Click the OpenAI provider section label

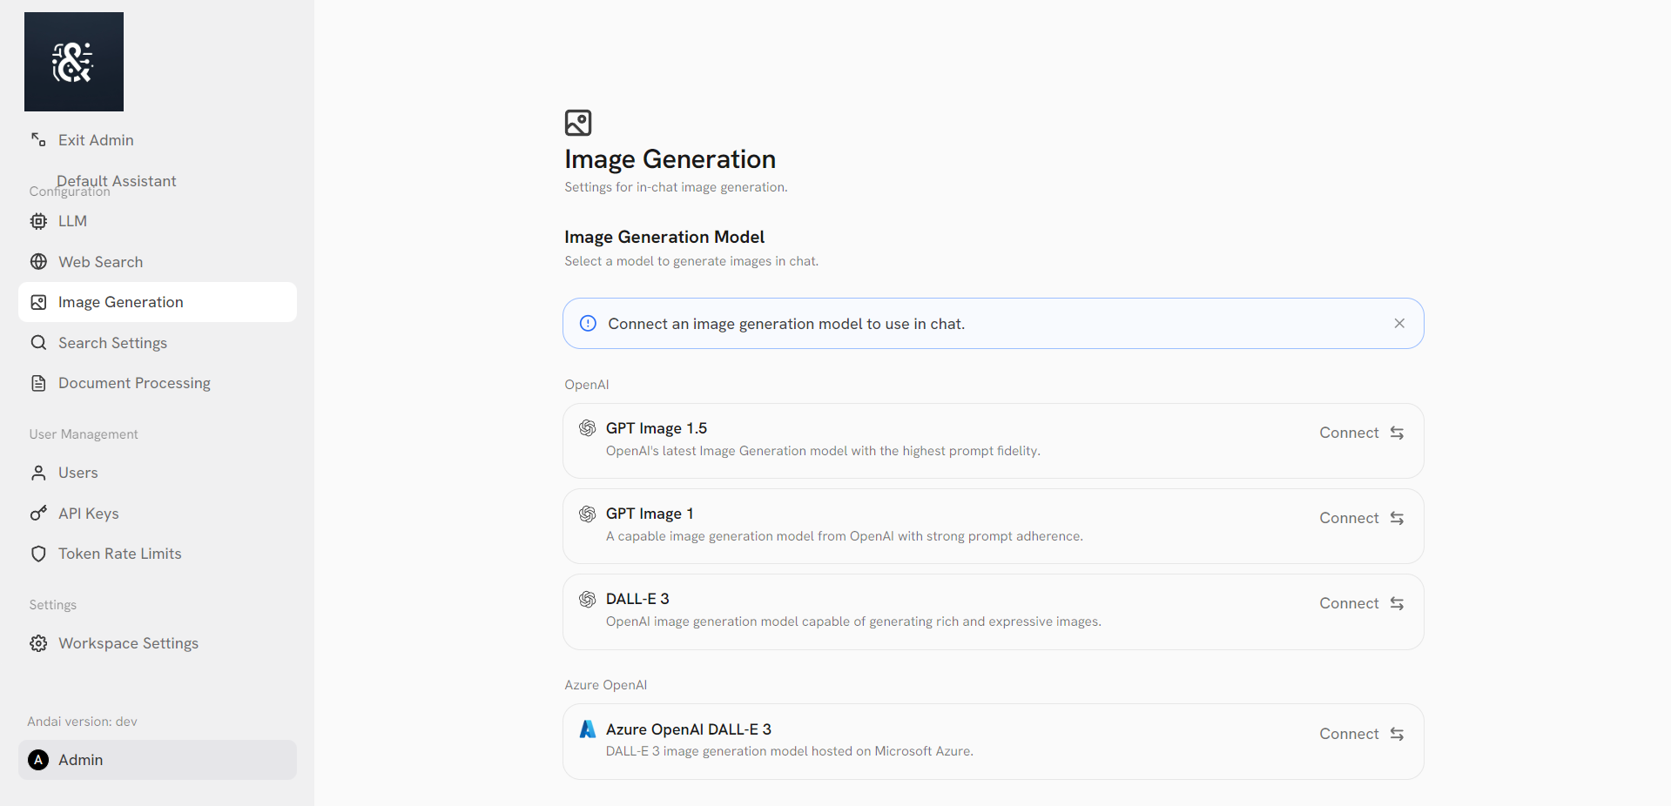[587, 385]
